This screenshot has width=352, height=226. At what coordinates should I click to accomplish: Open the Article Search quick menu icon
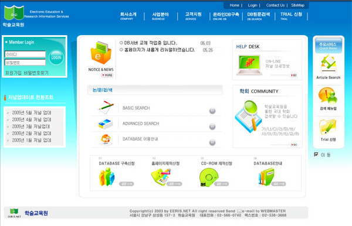click(x=328, y=64)
